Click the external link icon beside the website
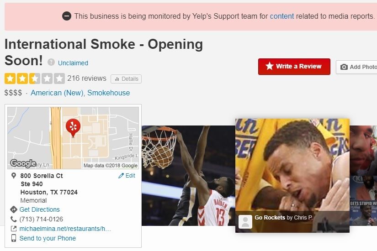The width and height of the screenshot is (377, 251). pyautogui.click(x=14, y=229)
